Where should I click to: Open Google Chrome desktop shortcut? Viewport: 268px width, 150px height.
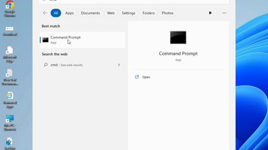click(x=10, y=8)
